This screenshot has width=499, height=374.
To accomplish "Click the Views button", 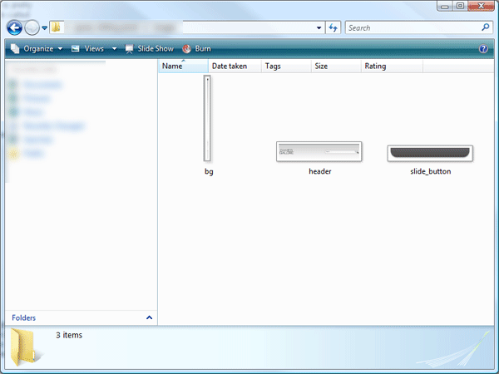I will coord(87,49).
